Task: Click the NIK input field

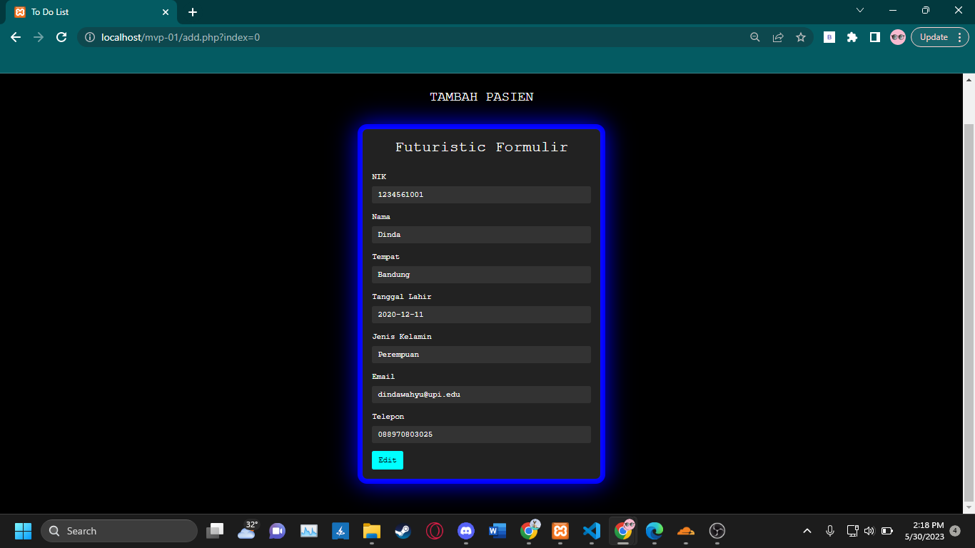Action: point(480,194)
